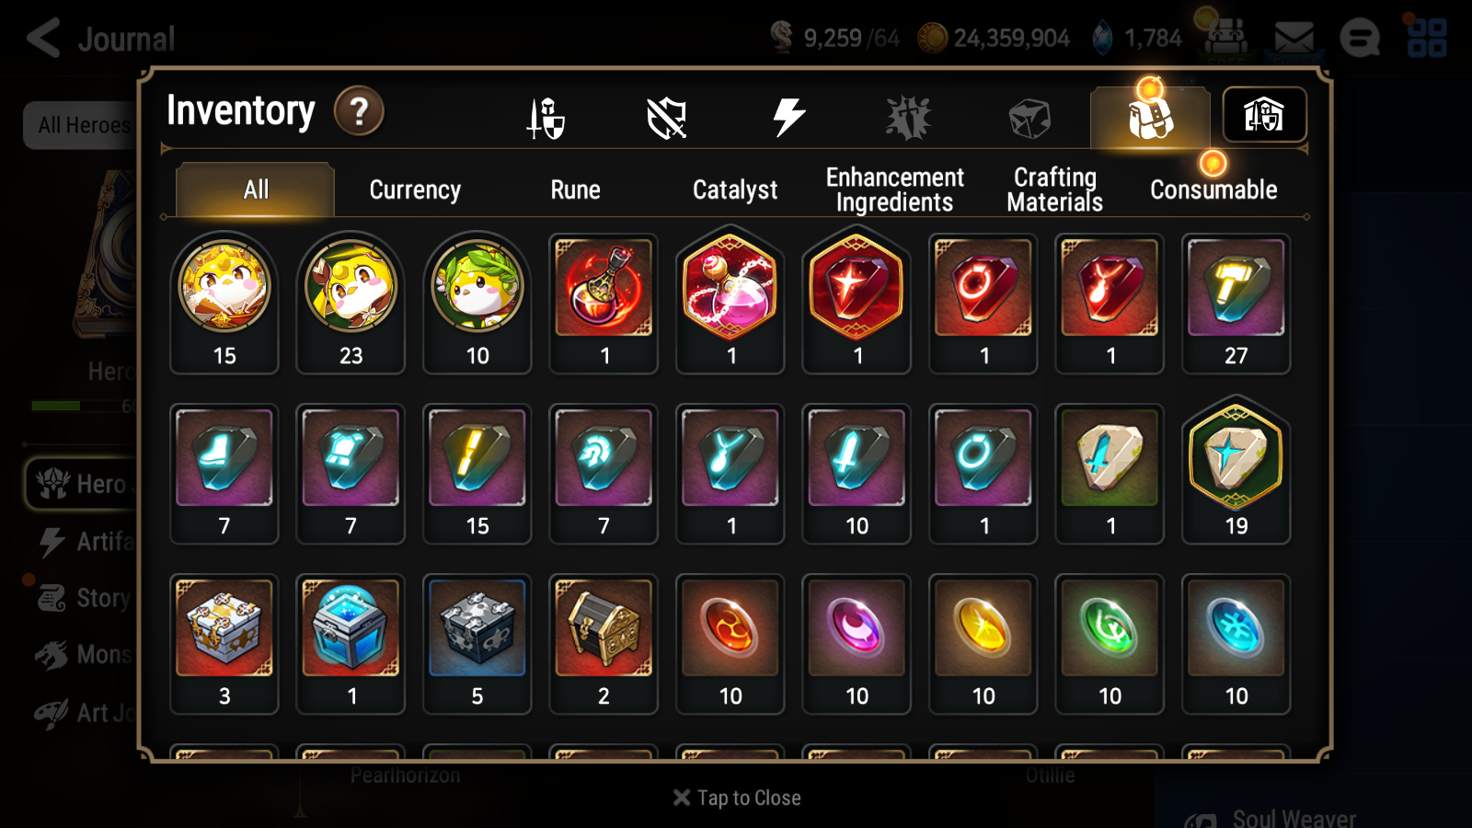Open the mail envelope icon
Screen dimensions: 1472x828
[x=1294, y=39]
